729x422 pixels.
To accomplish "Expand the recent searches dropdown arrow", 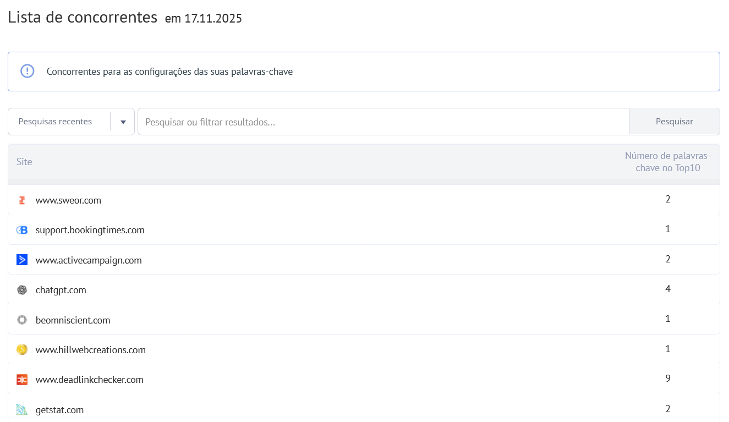I will (x=123, y=122).
